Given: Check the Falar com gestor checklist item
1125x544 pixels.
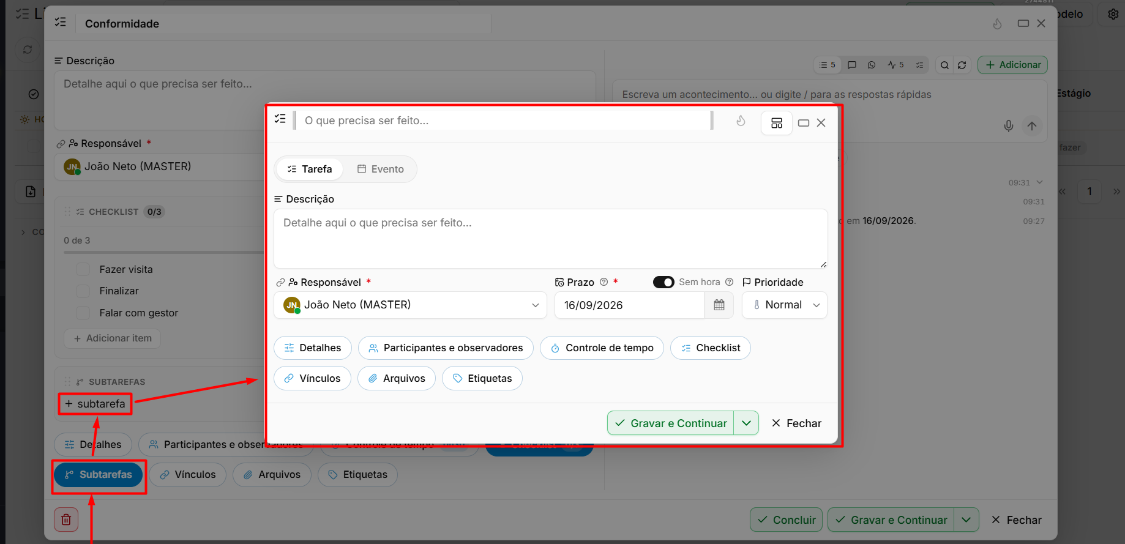Looking at the screenshot, I should pos(83,313).
